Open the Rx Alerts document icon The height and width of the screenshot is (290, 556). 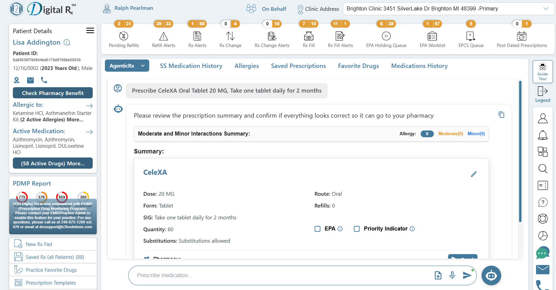point(197,36)
